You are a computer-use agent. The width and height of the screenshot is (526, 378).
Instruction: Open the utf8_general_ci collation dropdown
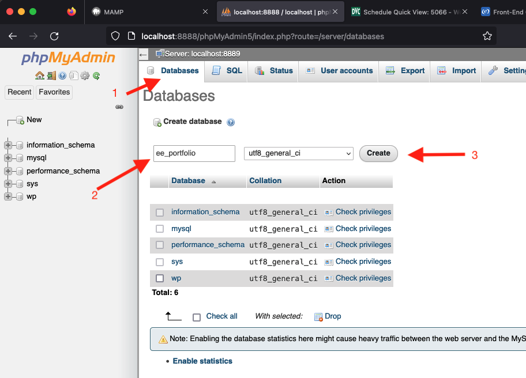point(298,153)
